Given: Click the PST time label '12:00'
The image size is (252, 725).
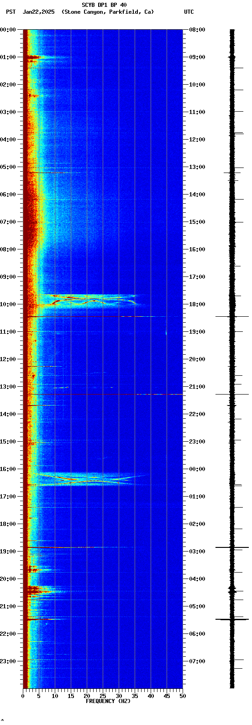Looking at the screenshot, I should 8,359.
